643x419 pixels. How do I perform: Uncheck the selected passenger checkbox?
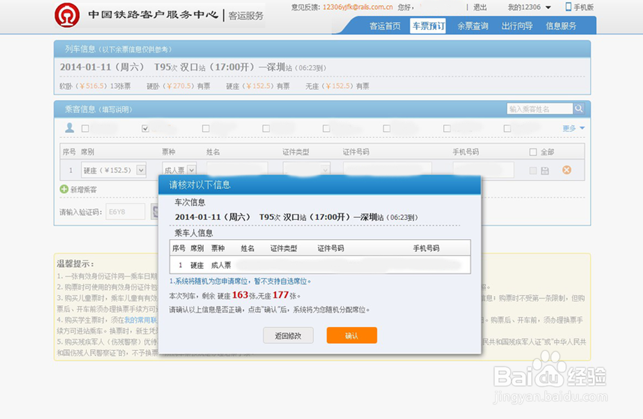point(145,128)
